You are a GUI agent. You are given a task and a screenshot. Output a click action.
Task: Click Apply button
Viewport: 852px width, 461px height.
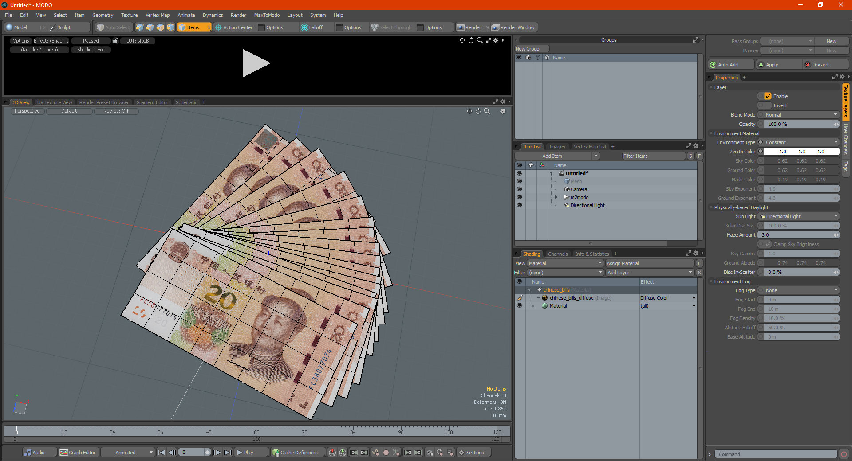pyautogui.click(x=778, y=65)
